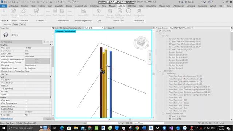Select Floor Plan: Level 1 RCP
Viewport: 233px width, 131px height.
click(x=178, y=100)
